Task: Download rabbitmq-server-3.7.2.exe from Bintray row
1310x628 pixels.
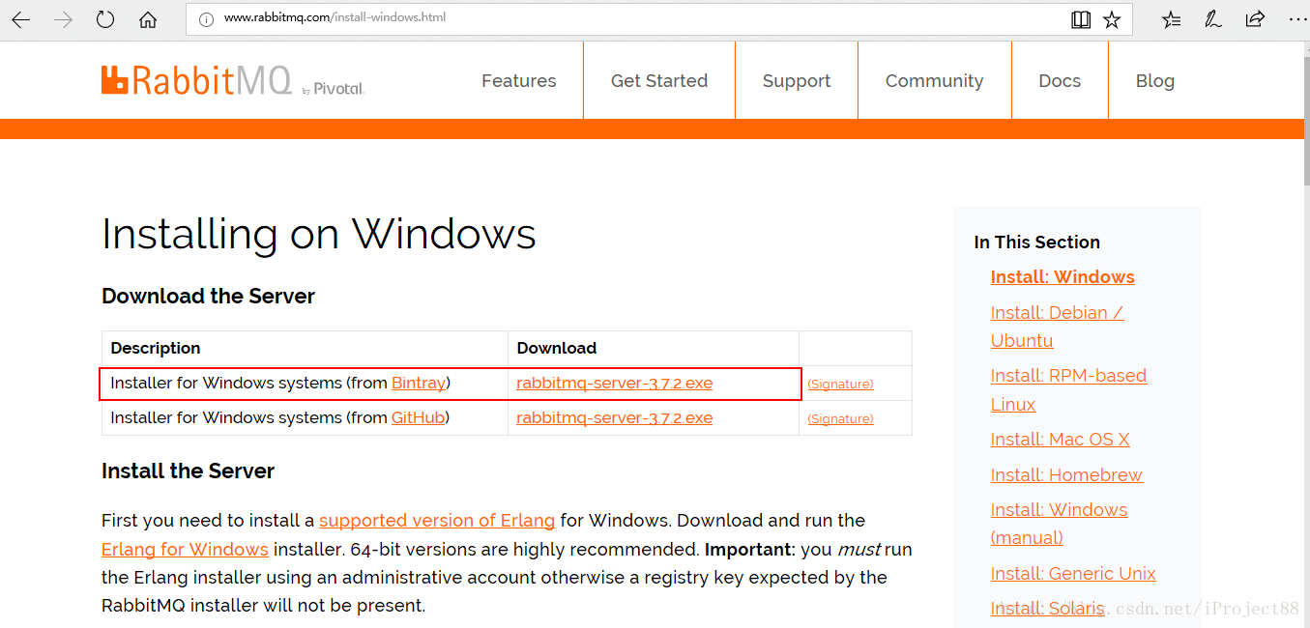Action: pos(614,383)
